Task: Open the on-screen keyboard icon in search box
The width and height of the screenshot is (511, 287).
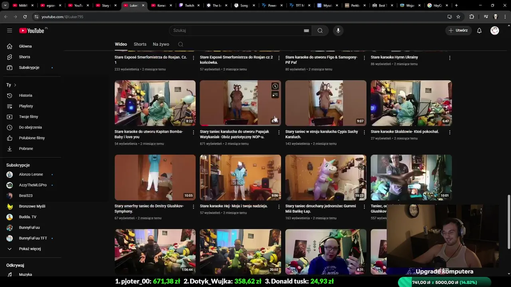Action: (x=306, y=31)
